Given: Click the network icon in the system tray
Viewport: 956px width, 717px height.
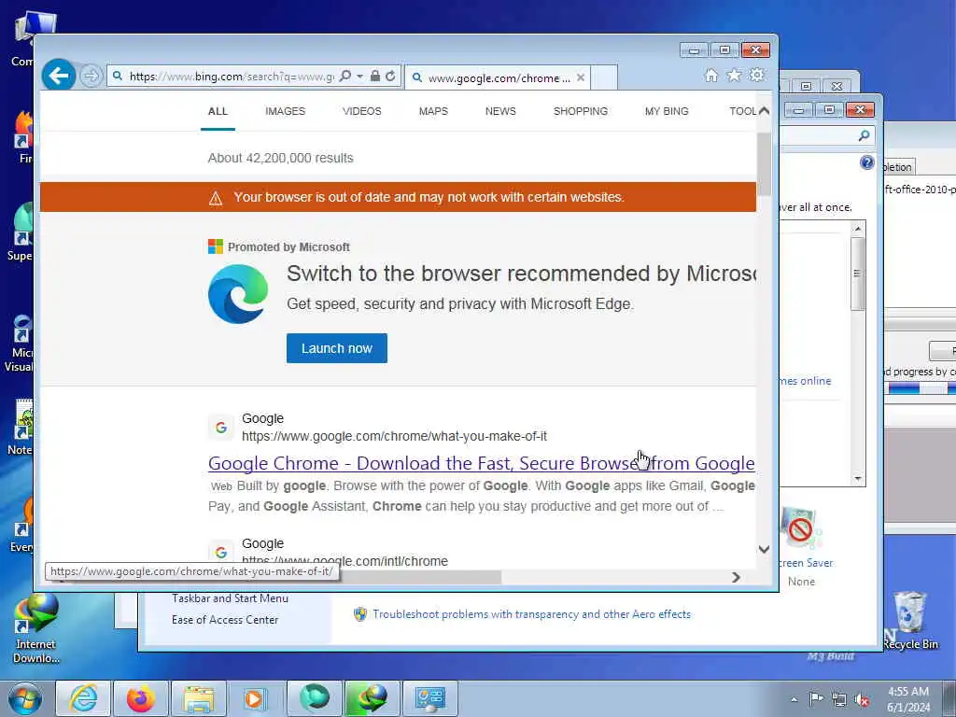Looking at the screenshot, I should (839, 699).
